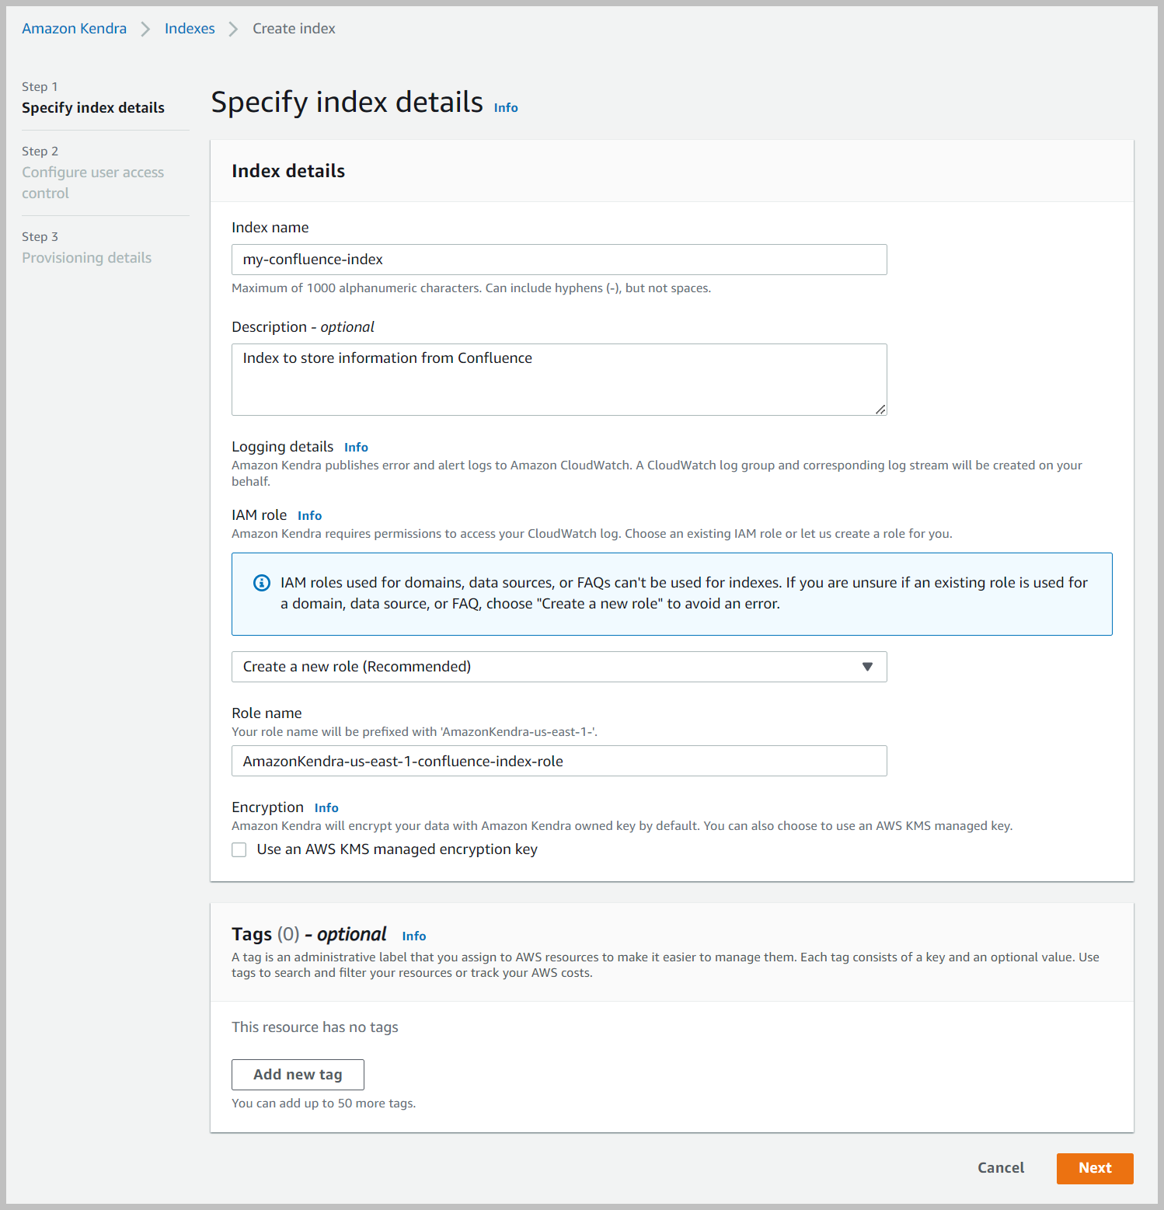Click the resize handle on the Description box
Image resolution: width=1164 pixels, height=1210 pixels.
coord(880,408)
